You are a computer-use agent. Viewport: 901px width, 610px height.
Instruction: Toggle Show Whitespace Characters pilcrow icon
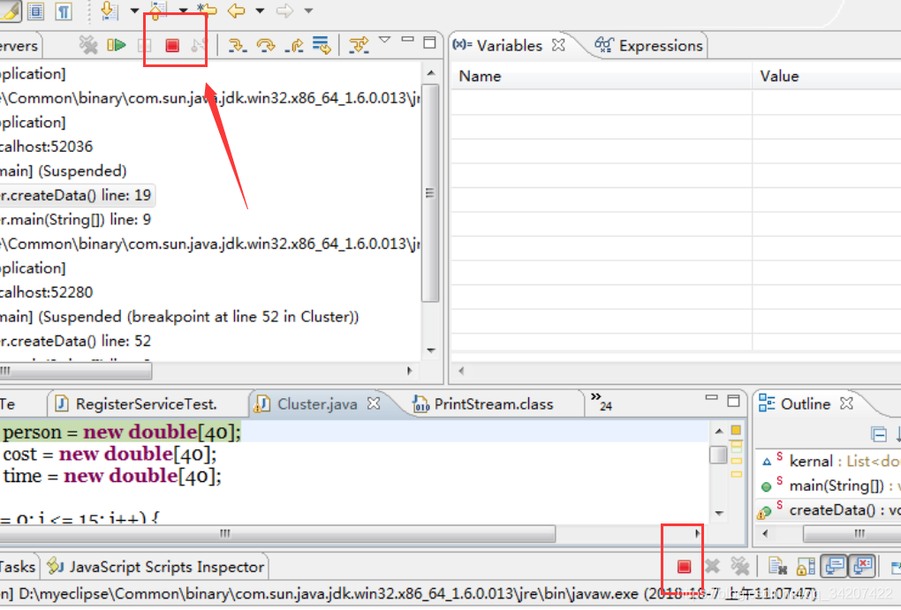pyautogui.click(x=64, y=11)
